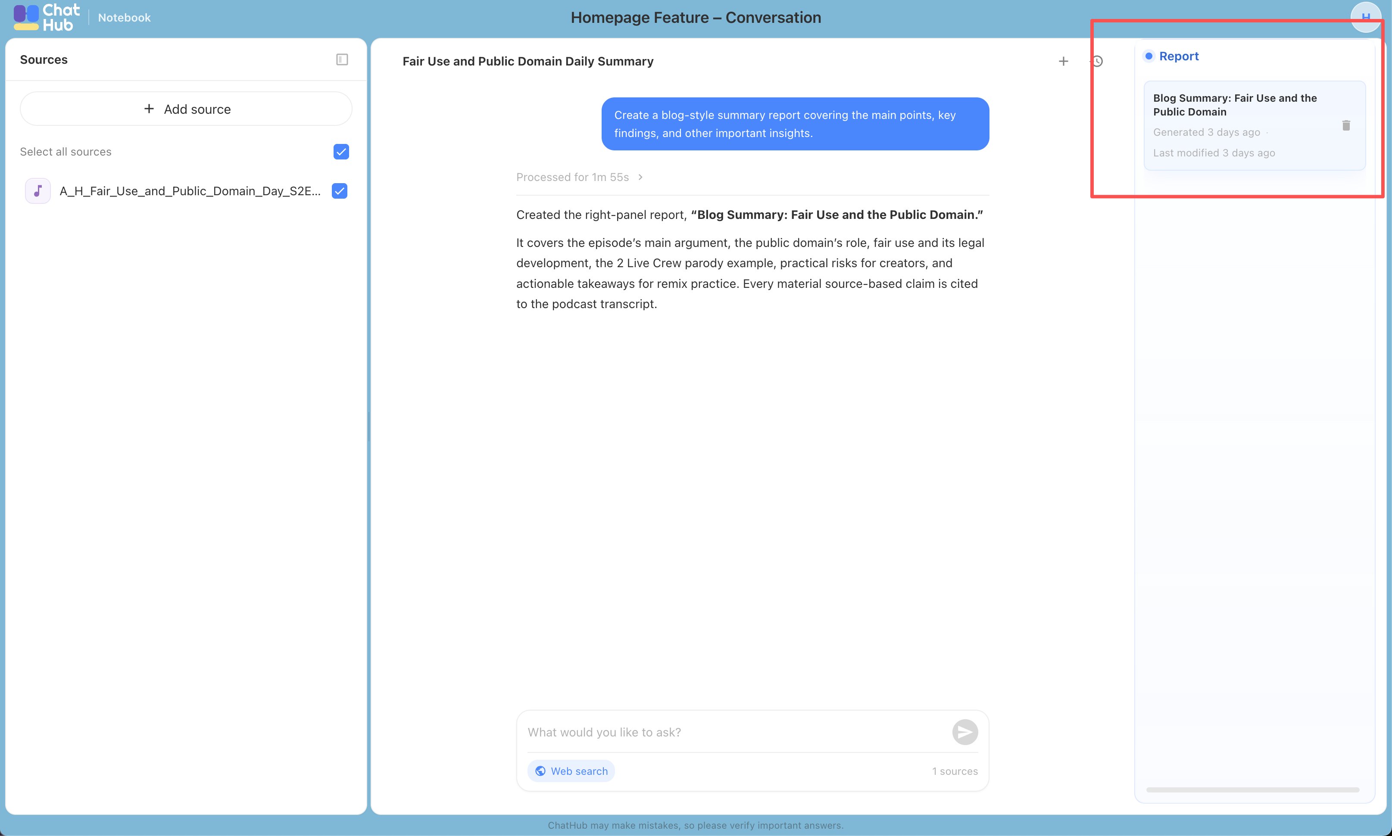This screenshot has width=1392, height=836.
Task: Open conversation history clock icon
Action: (x=1097, y=61)
